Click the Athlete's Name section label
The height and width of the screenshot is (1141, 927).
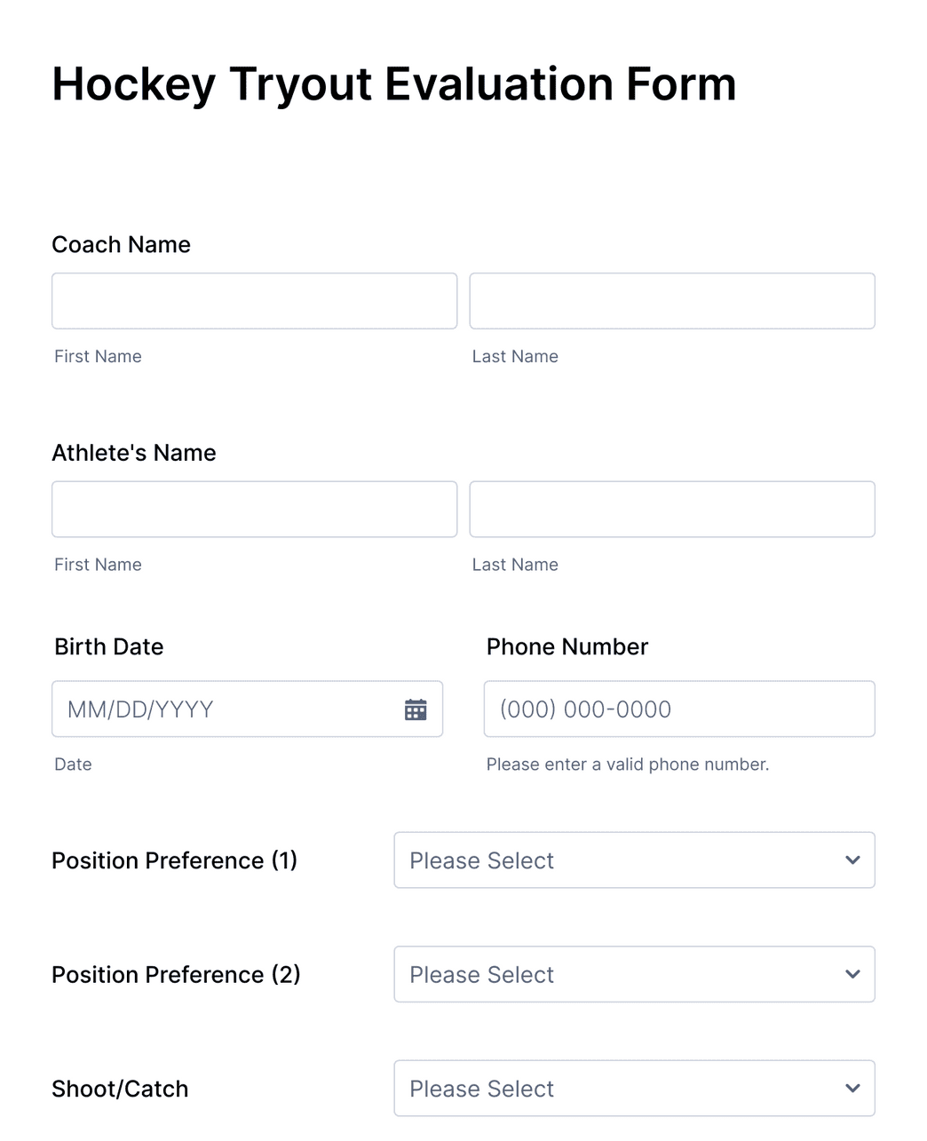[x=134, y=453]
